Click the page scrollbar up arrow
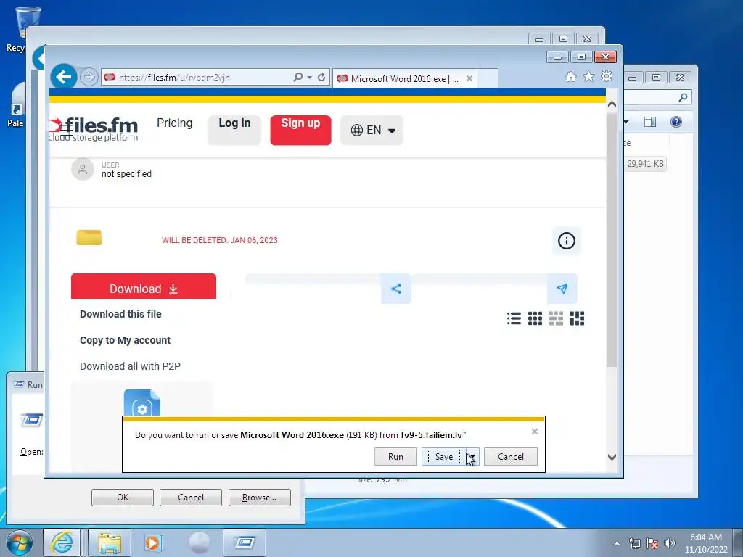 coord(612,104)
